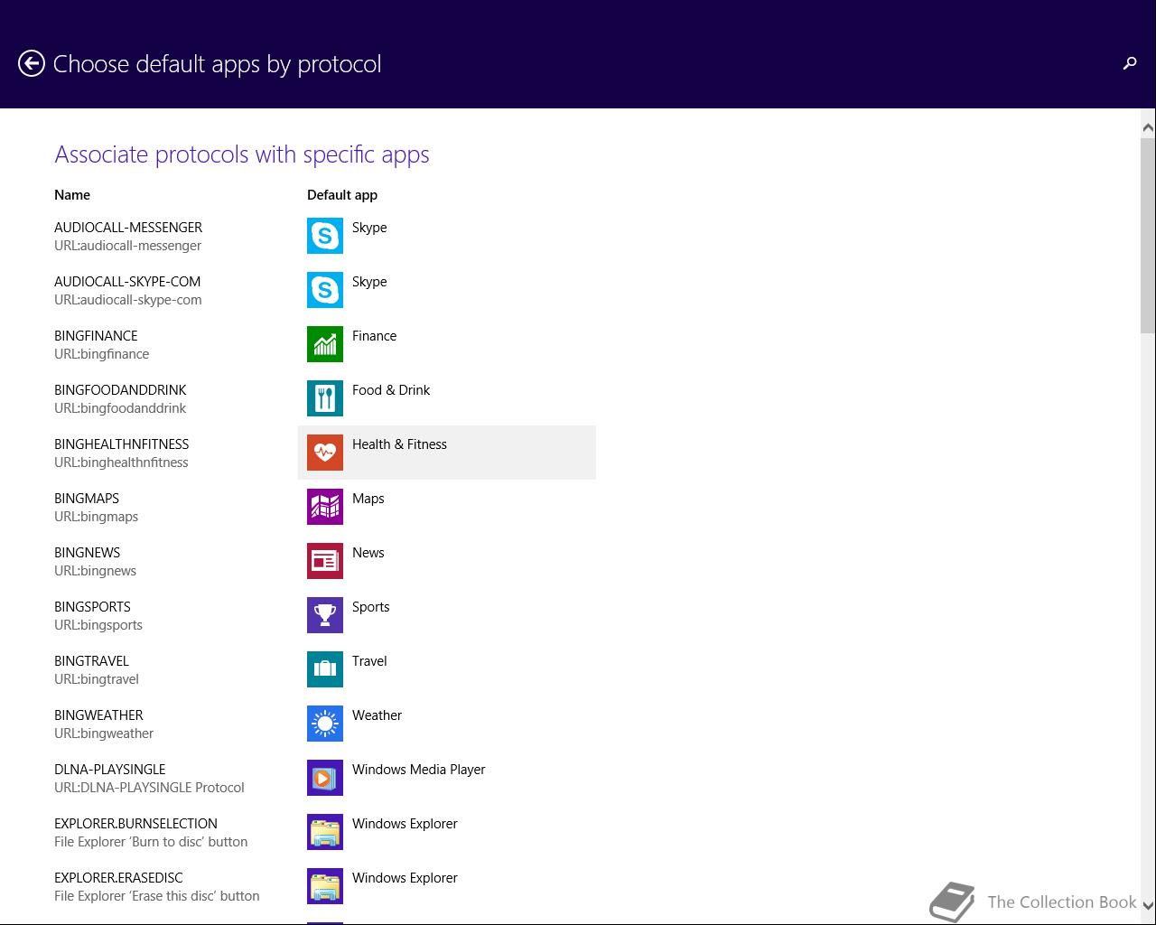Change default app Skype for AUDIOCALL-MESSENGER
This screenshot has width=1156, height=925.
point(369,228)
